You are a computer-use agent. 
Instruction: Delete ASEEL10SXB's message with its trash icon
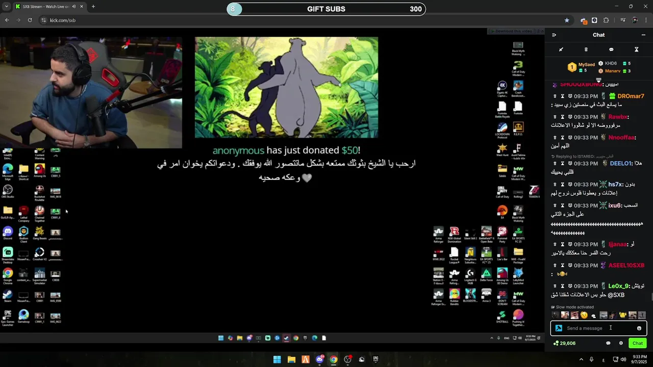(555, 266)
